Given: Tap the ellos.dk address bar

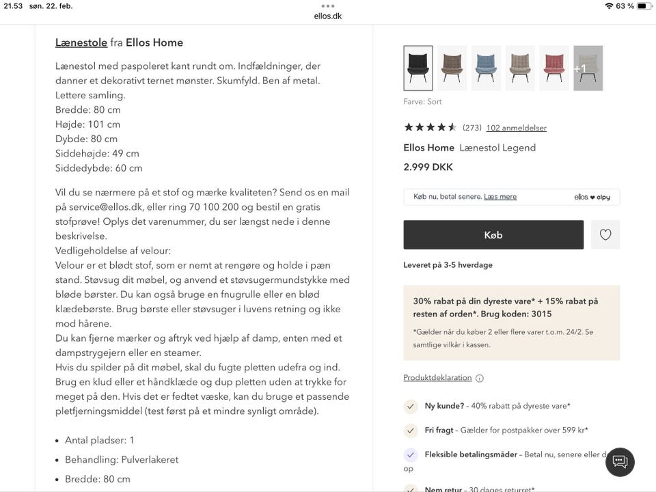Looking at the screenshot, I should (328, 16).
